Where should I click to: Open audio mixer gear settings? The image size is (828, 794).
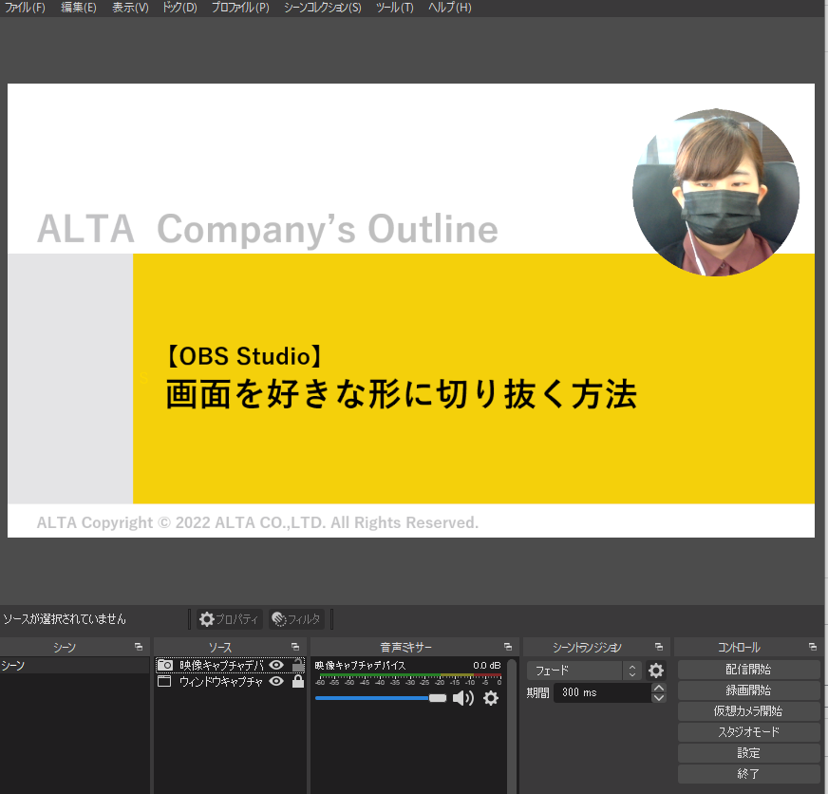pyautogui.click(x=490, y=698)
